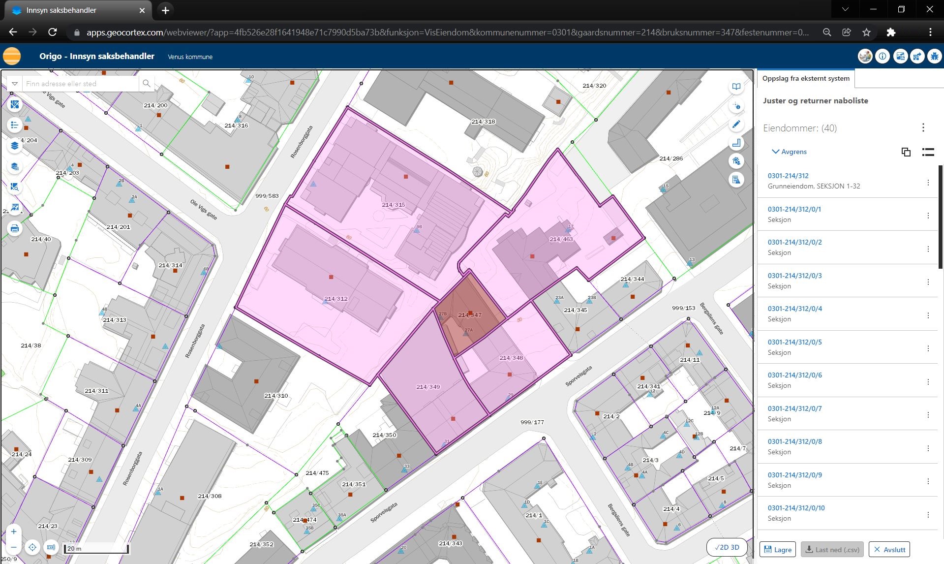
Task: Open the user profile avatar
Action: tap(865, 56)
